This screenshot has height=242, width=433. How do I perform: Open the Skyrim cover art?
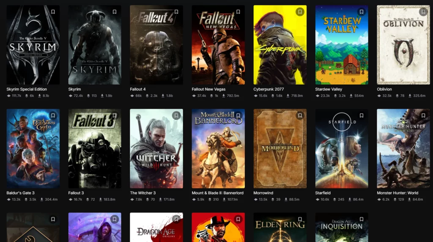click(95, 45)
